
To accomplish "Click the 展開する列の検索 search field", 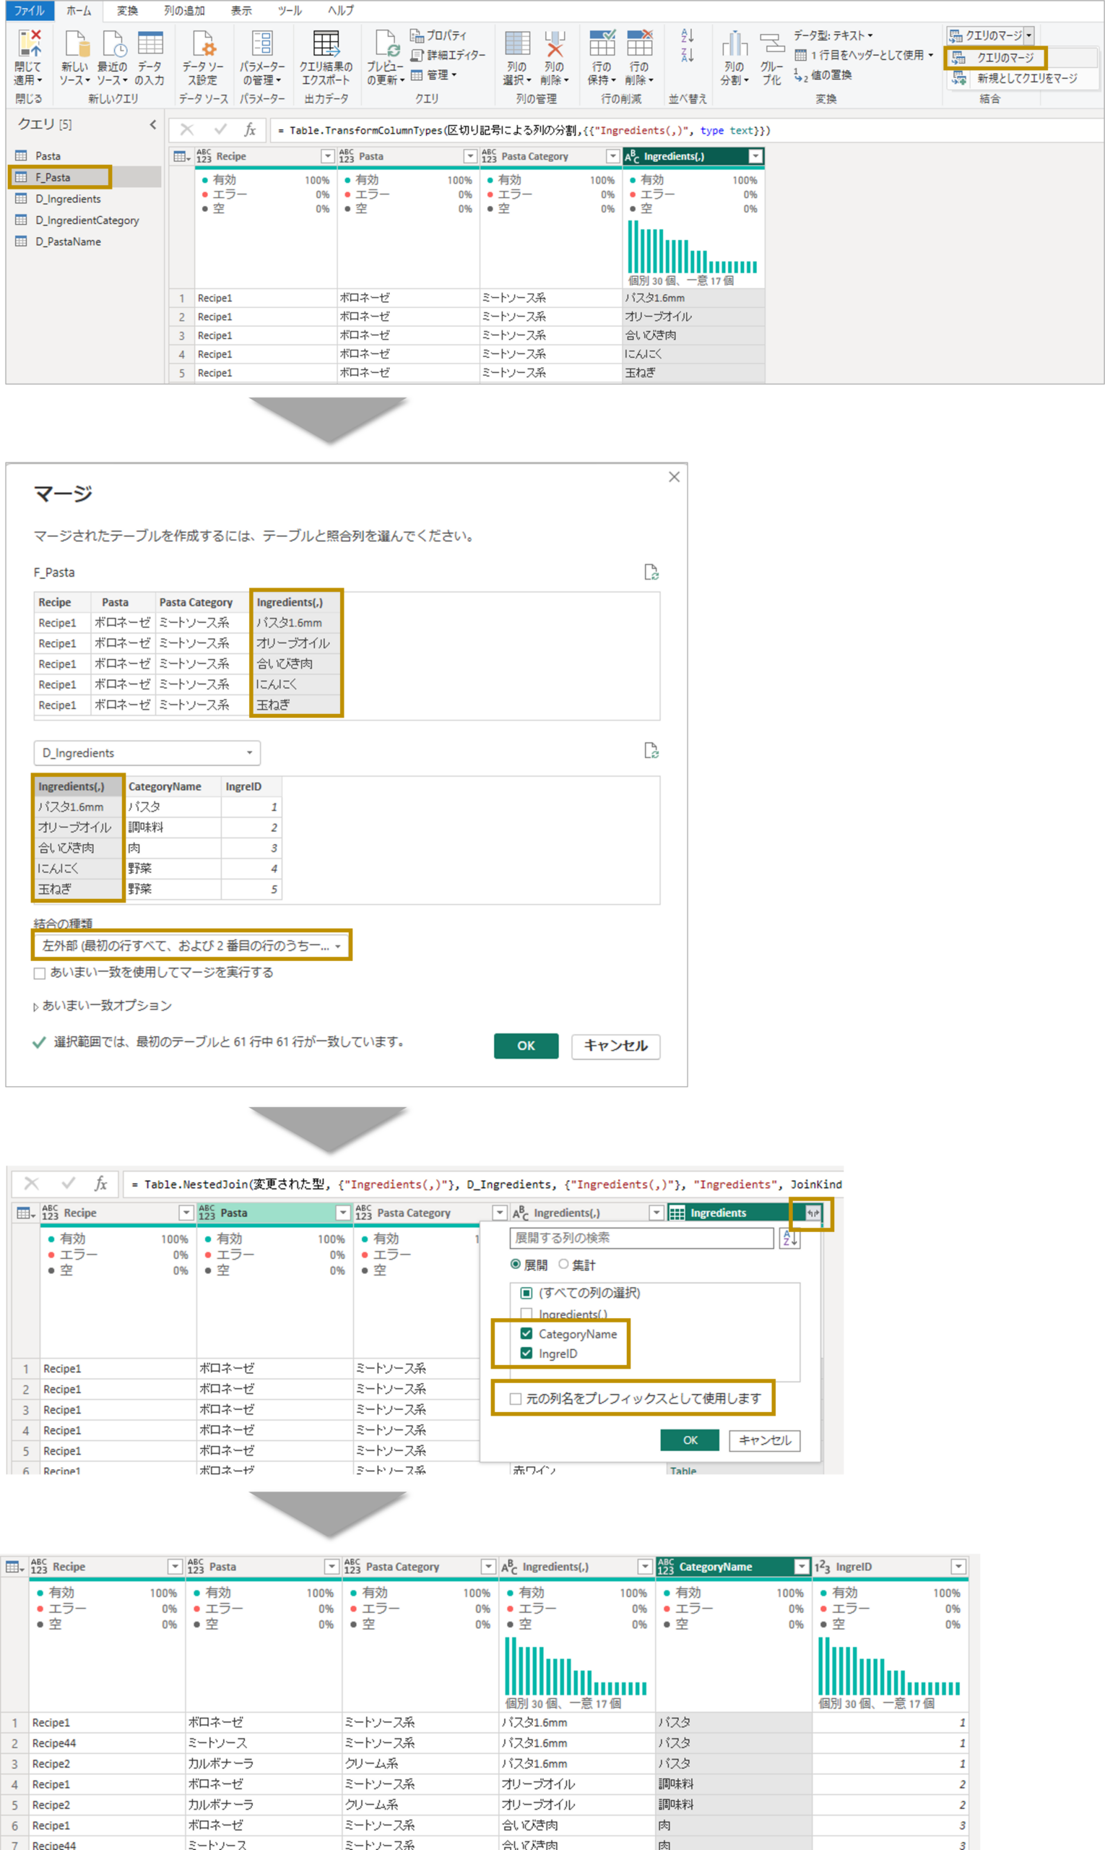I will tap(641, 1238).
